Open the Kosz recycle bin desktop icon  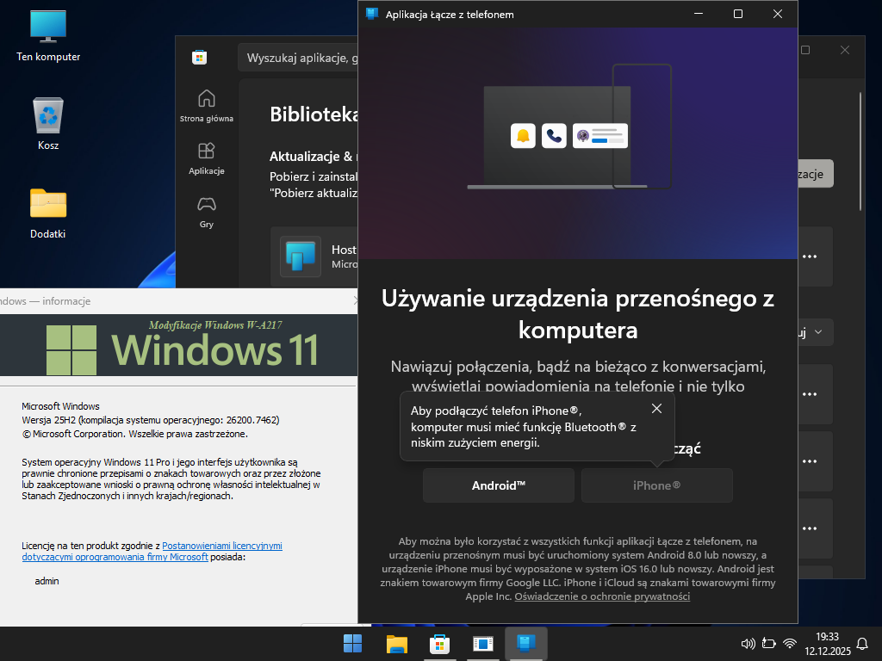tap(48, 123)
